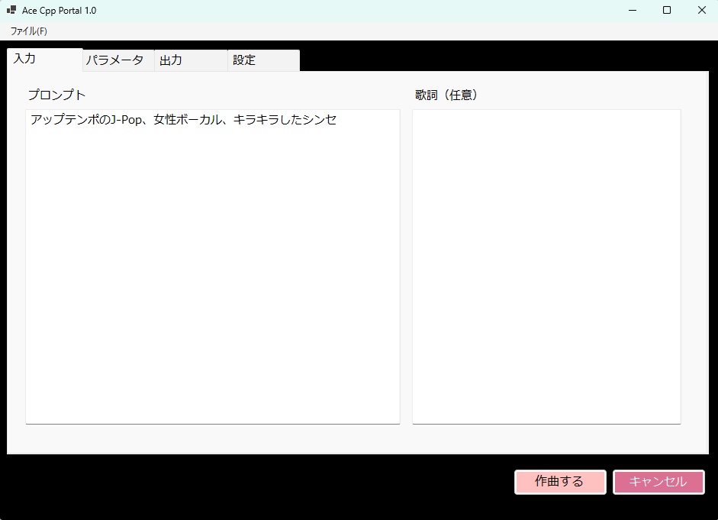
Task: Click inside the プロンプト text area
Action: [212, 267]
